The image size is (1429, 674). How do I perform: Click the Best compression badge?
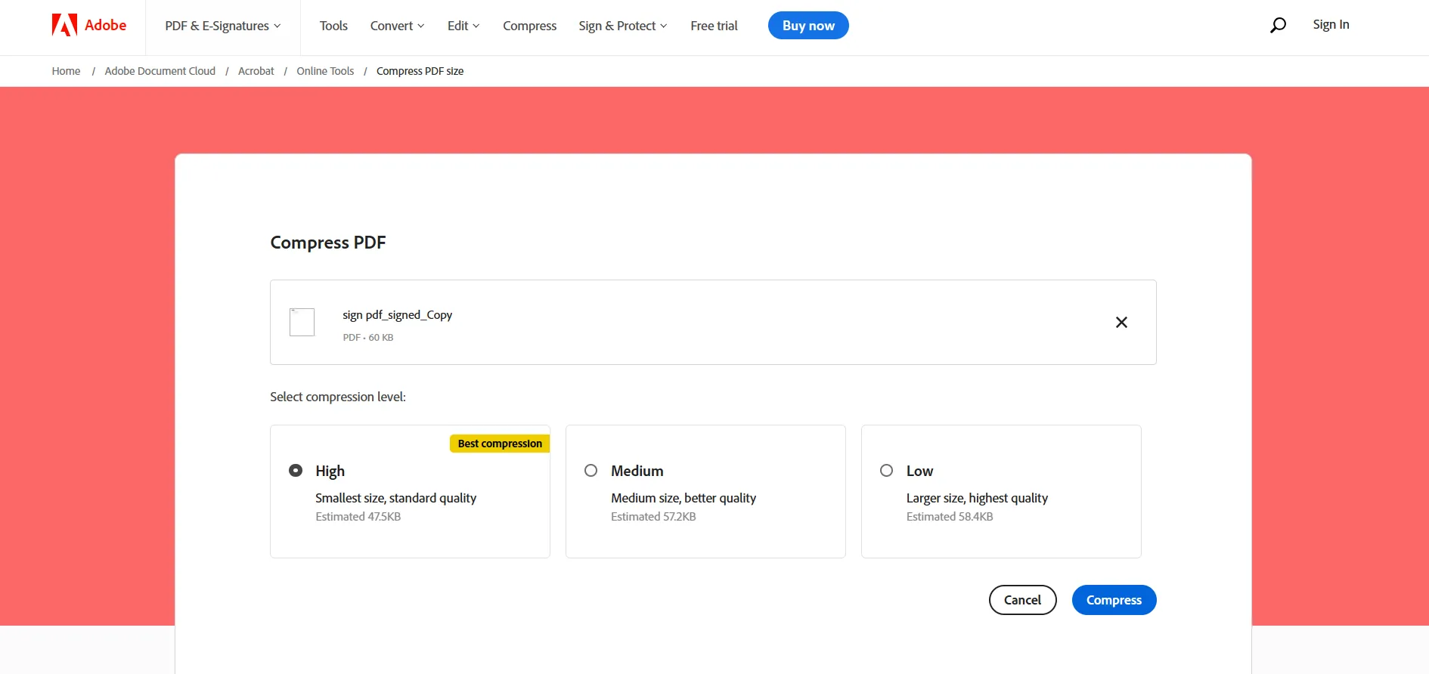(500, 444)
